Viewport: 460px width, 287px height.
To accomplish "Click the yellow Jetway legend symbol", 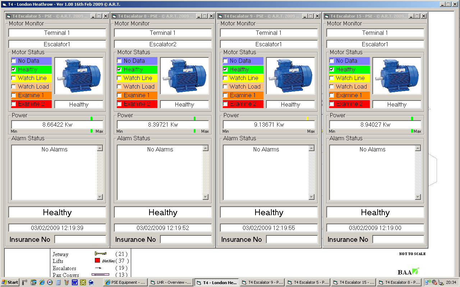I will click(101, 254).
